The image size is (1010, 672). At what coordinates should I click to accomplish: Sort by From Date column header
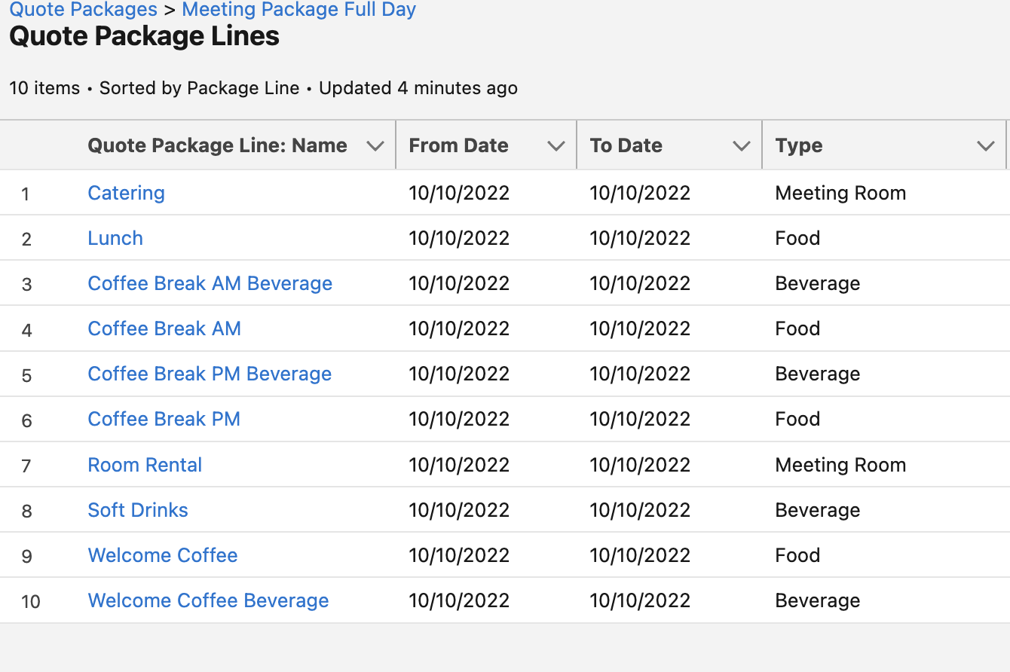pyautogui.click(x=458, y=146)
